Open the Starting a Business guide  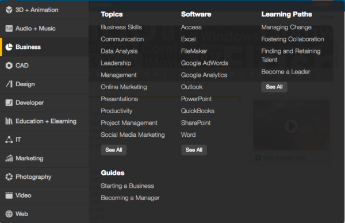127,186
